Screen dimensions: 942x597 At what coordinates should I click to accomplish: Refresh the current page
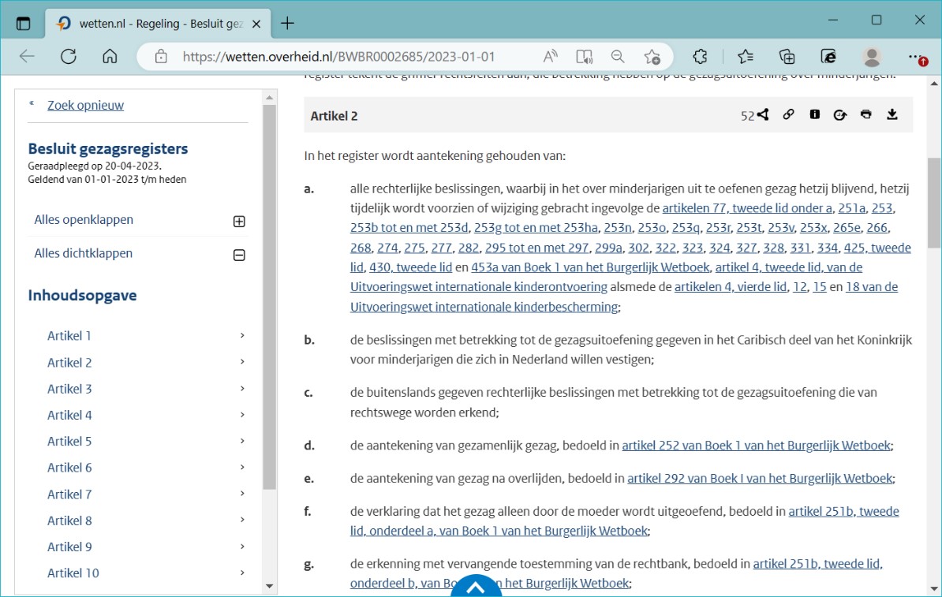pos(69,57)
